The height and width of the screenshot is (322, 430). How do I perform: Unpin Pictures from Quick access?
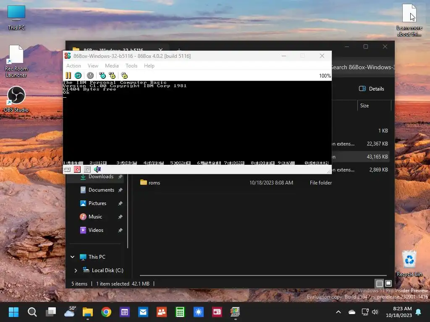click(121, 203)
